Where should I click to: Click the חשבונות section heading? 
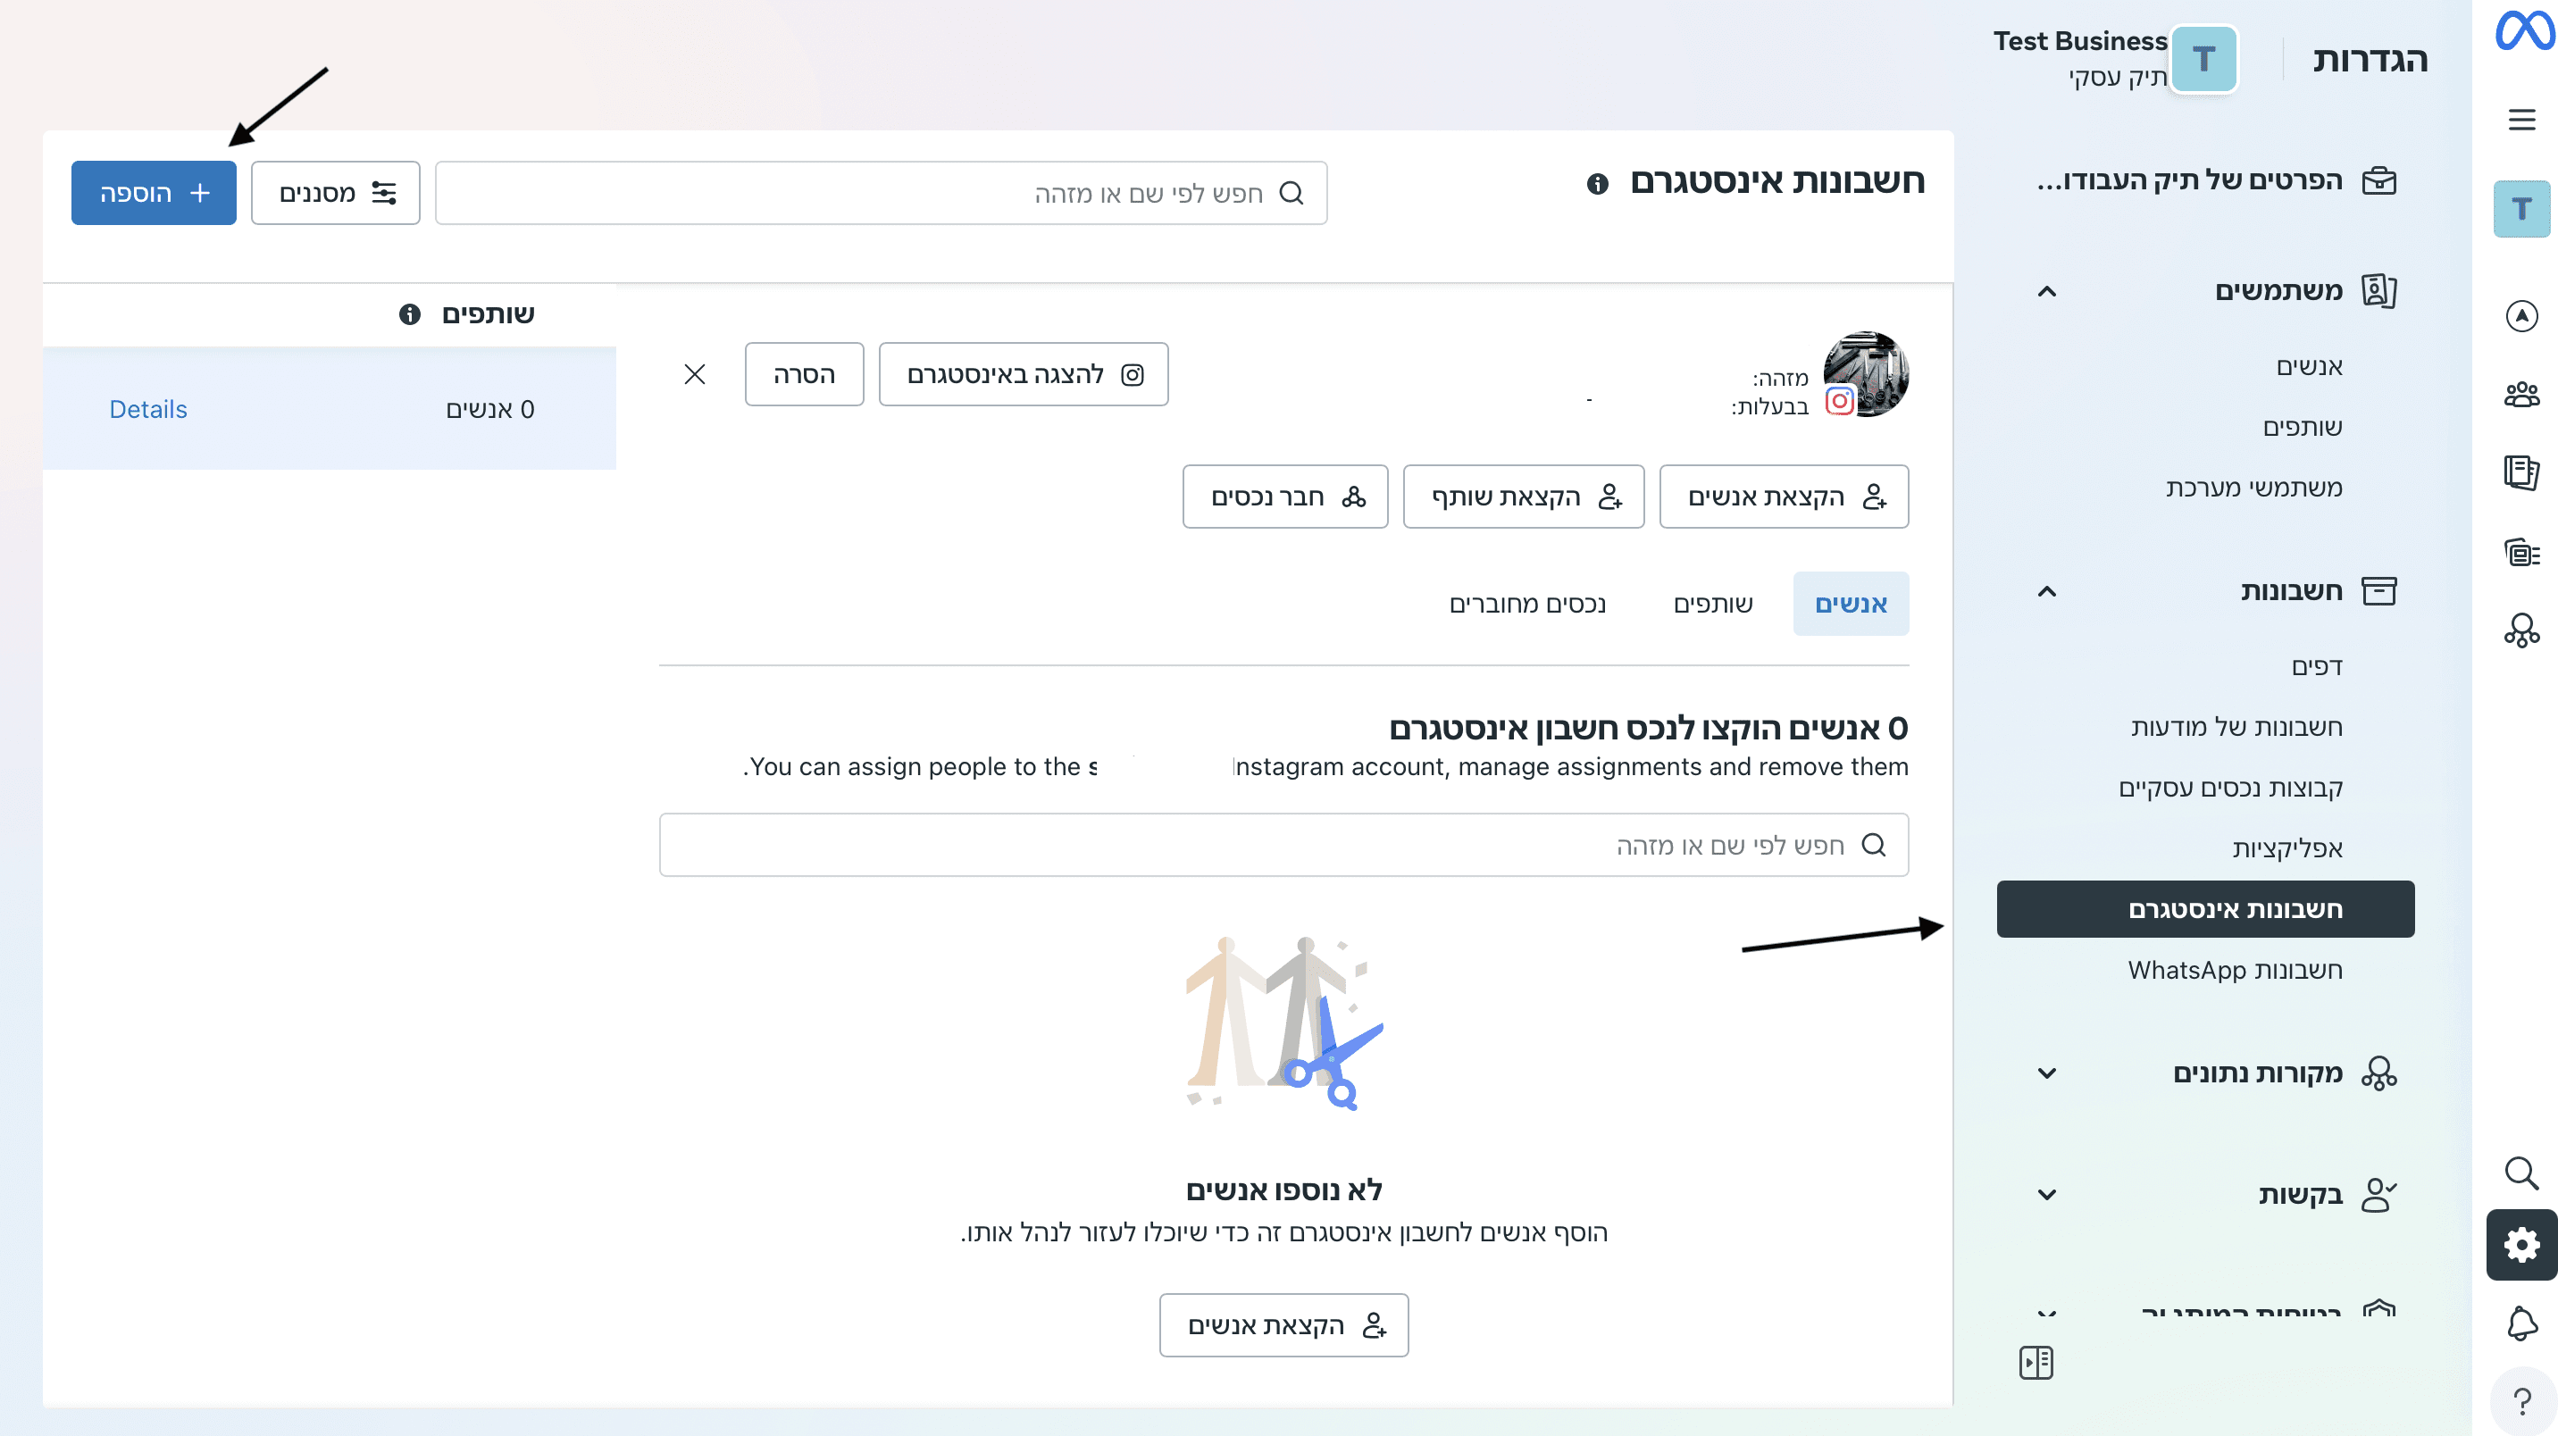2291,592
